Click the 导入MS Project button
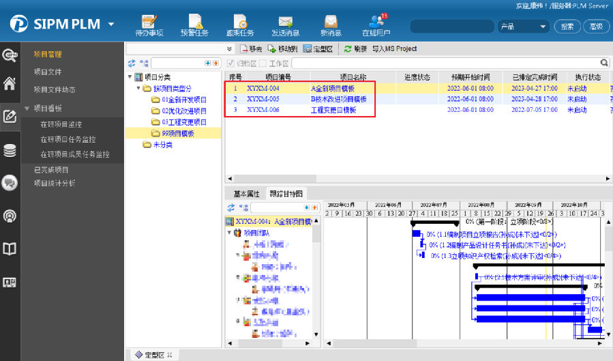The height and width of the screenshot is (361, 613). (394, 49)
